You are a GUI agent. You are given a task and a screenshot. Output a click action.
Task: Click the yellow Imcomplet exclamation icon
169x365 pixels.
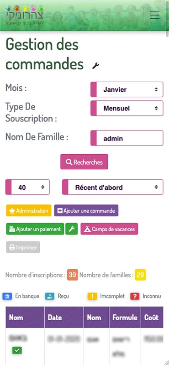click(x=92, y=296)
